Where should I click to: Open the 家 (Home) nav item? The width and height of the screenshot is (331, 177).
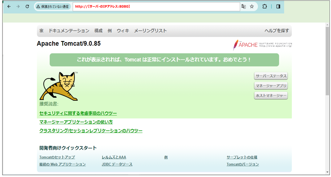41,31
